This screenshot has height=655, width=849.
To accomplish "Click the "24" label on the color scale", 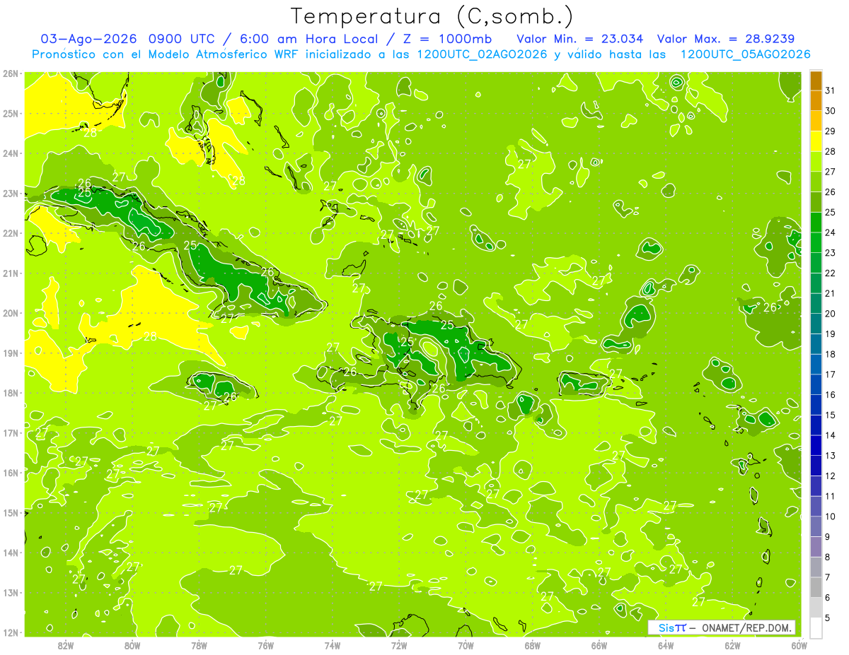I will (831, 232).
